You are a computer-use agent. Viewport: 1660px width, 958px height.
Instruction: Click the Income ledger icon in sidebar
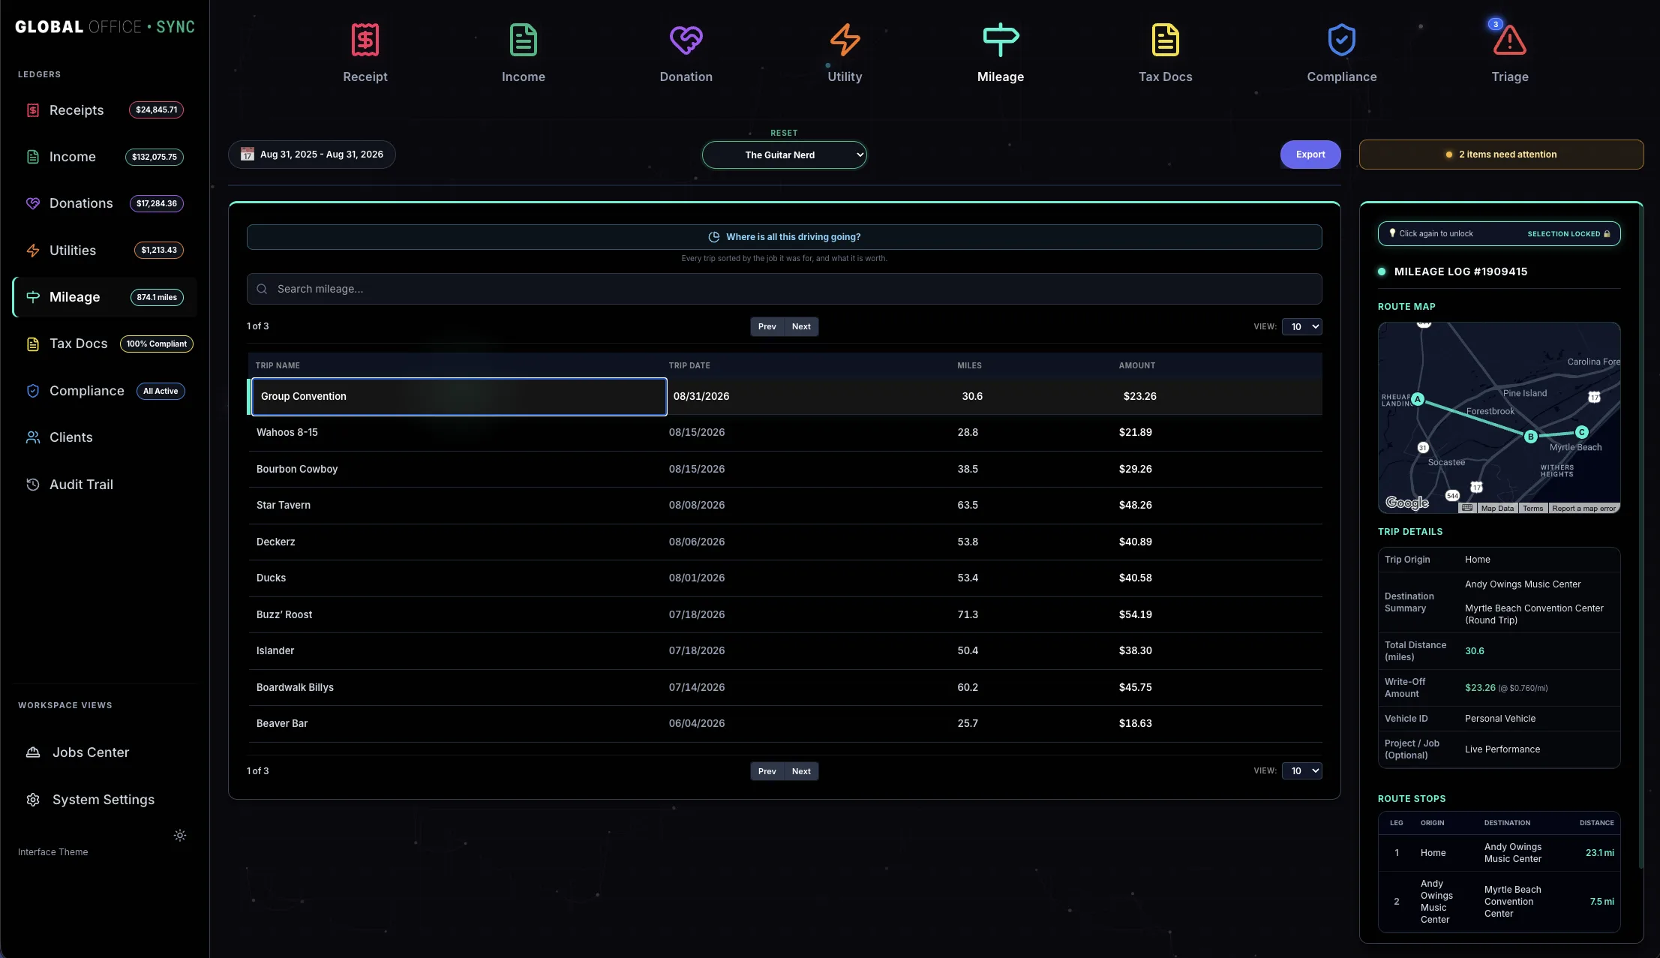point(33,157)
